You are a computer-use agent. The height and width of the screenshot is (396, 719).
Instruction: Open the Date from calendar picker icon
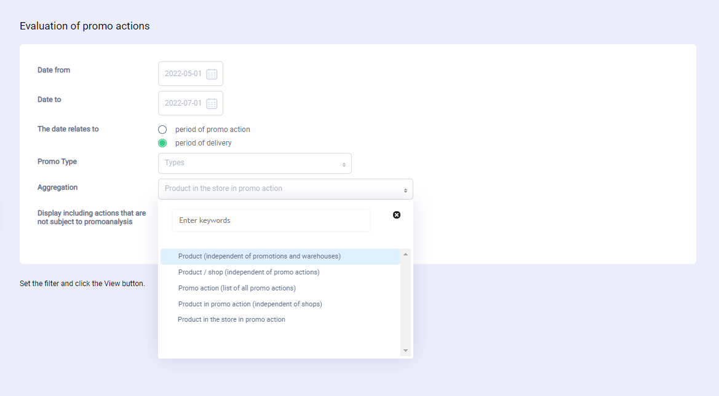(x=212, y=74)
